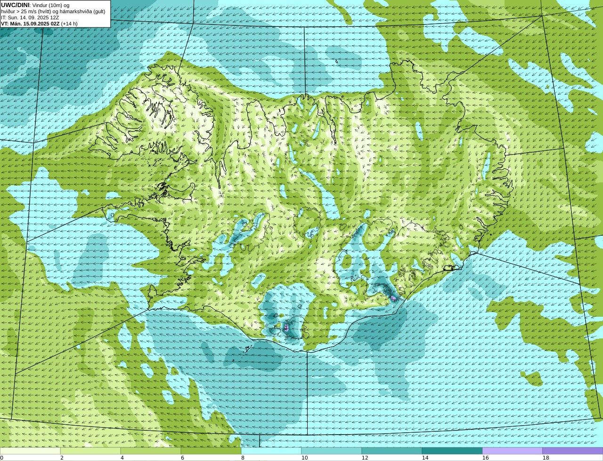Click the 'hviður > 25 m/s (hvítt)' description line
603x461 pixels.
click(53, 11)
